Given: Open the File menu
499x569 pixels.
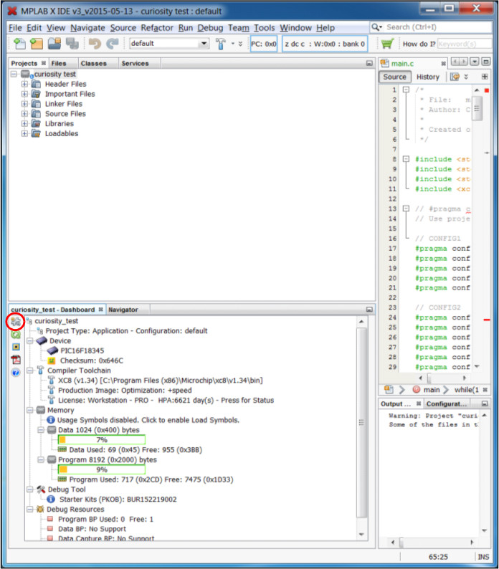Looking at the screenshot, I should point(15,28).
